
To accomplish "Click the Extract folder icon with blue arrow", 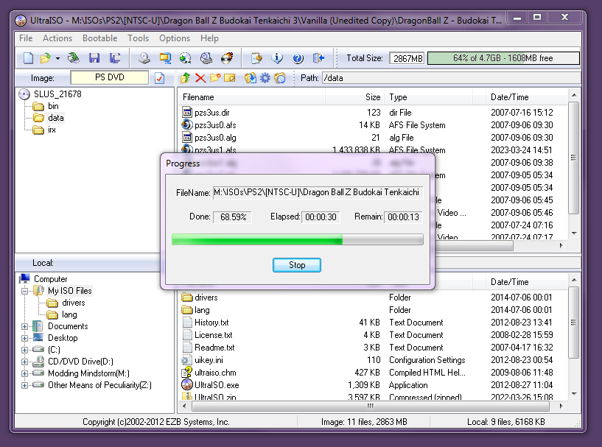I will coord(251,78).
